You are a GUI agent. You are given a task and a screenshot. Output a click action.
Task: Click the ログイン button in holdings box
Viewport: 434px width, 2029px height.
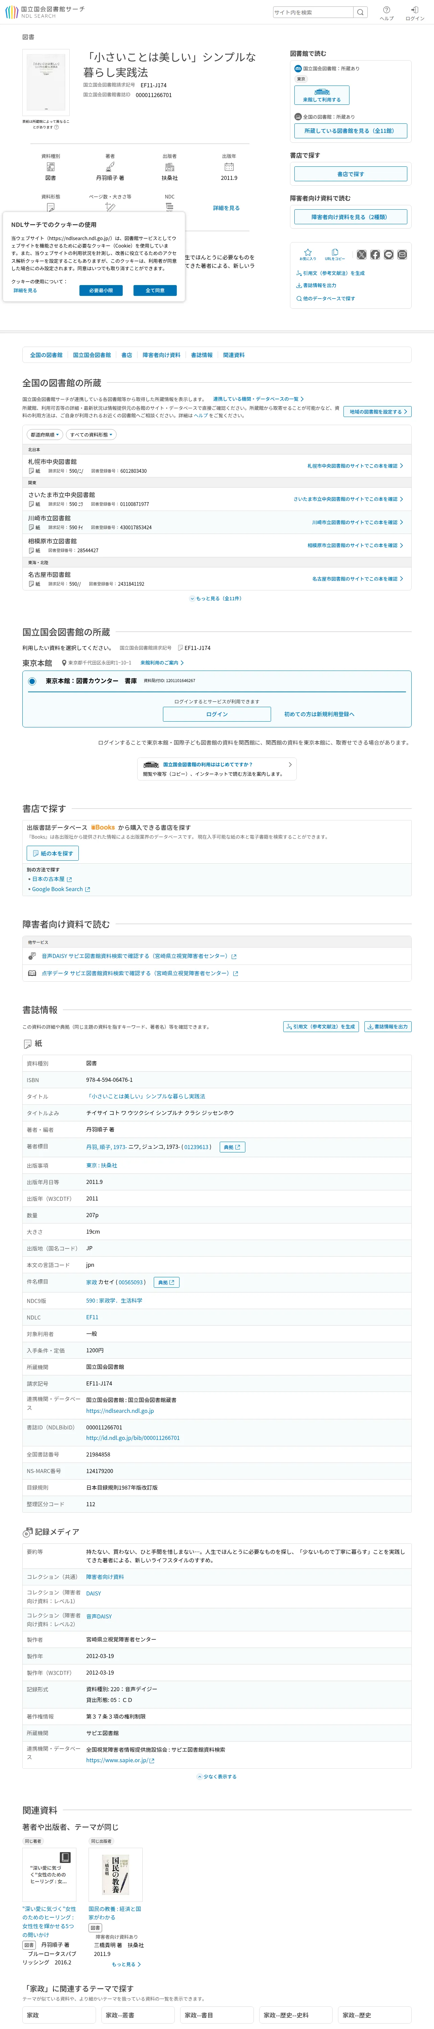[x=217, y=715]
